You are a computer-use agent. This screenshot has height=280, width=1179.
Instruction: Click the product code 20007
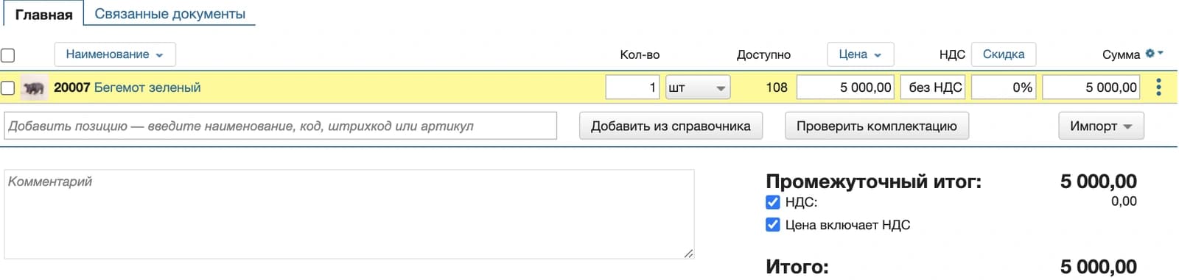(x=71, y=87)
